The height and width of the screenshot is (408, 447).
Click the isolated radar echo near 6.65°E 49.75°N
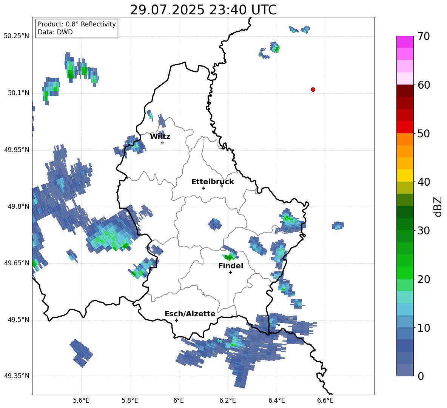338,226
